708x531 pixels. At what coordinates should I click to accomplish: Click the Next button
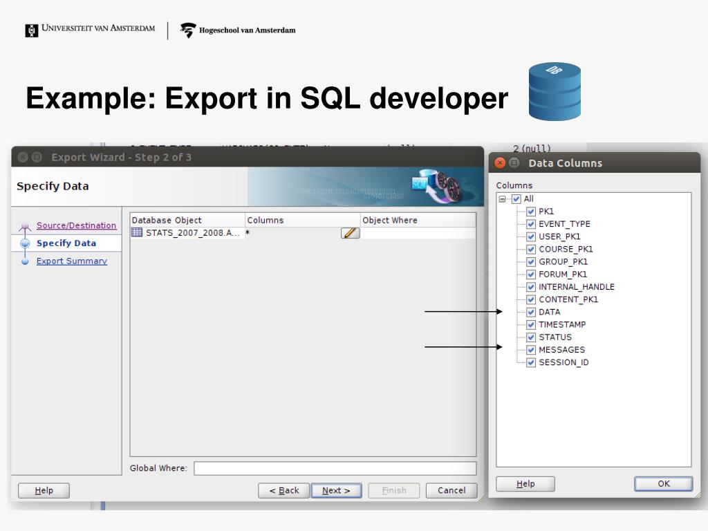click(336, 490)
